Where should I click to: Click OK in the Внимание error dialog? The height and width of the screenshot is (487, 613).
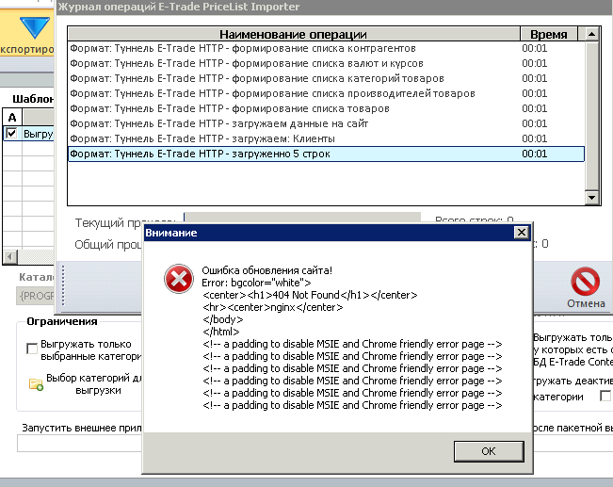click(489, 451)
